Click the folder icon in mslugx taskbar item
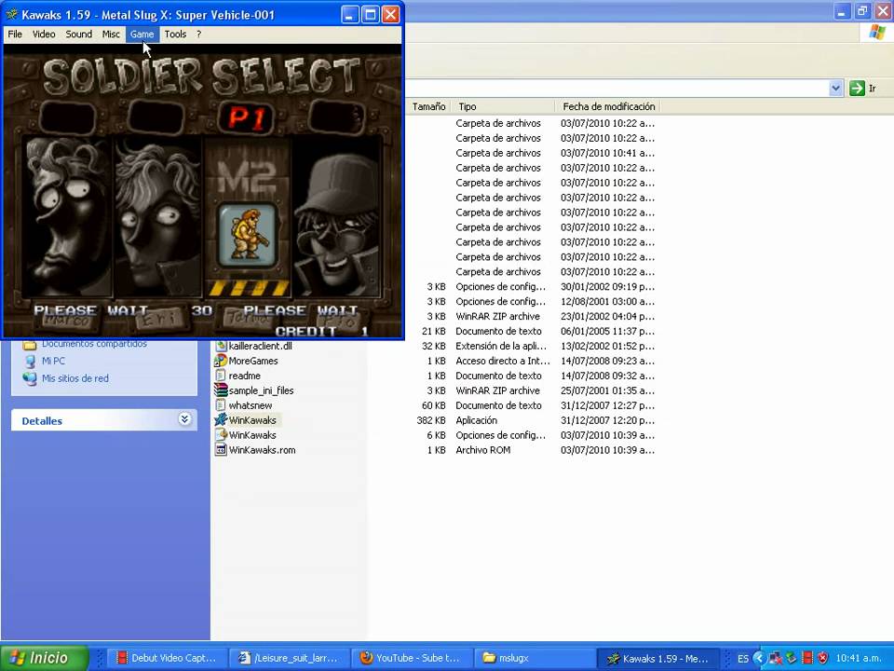Image resolution: width=894 pixels, height=671 pixels. [x=489, y=658]
